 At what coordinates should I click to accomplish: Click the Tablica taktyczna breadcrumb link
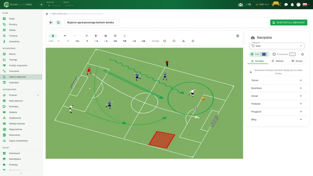click(x=59, y=14)
